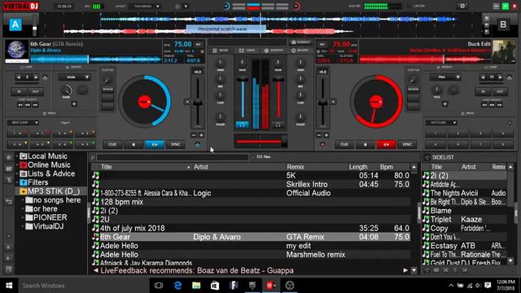Screen dimensions: 521x293
Task: Halve the left deck loop length arrow
Action: point(19,77)
